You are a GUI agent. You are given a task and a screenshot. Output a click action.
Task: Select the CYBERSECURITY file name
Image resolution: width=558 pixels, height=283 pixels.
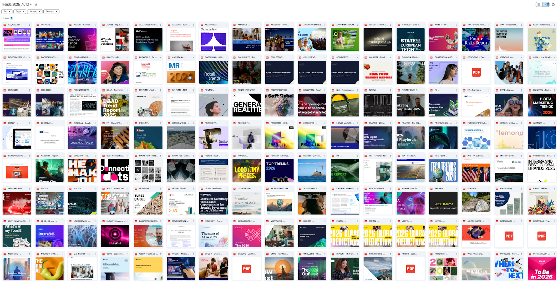click(x=83, y=90)
